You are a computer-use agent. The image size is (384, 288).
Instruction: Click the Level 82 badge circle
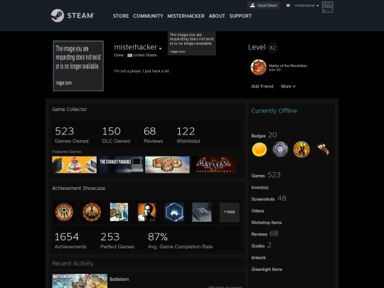[x=272, y=48]
